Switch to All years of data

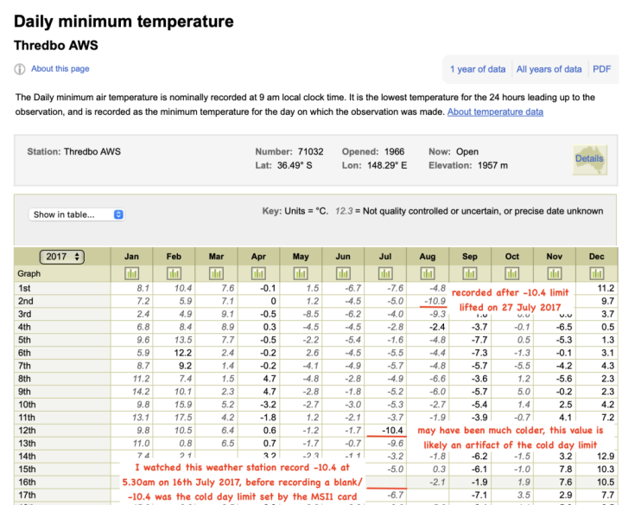549,69
